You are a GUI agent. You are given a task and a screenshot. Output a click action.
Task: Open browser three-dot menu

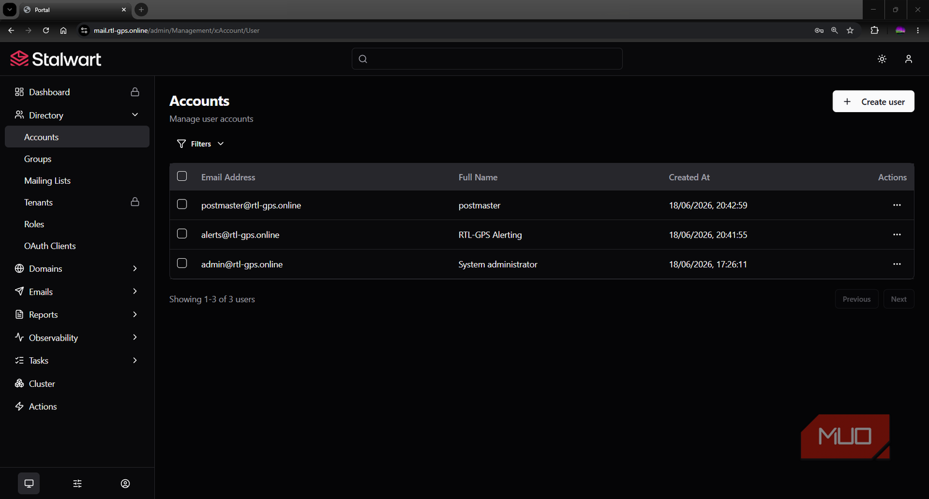coord(917,30)
